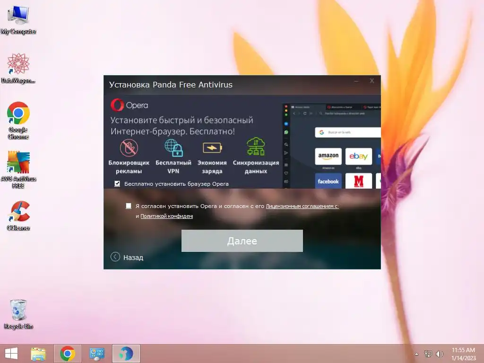Uncheck 'Бесплатно установить браузер Opera' checkbox
Viewport: 484px width, 363px height.
[x=117, y=184]
